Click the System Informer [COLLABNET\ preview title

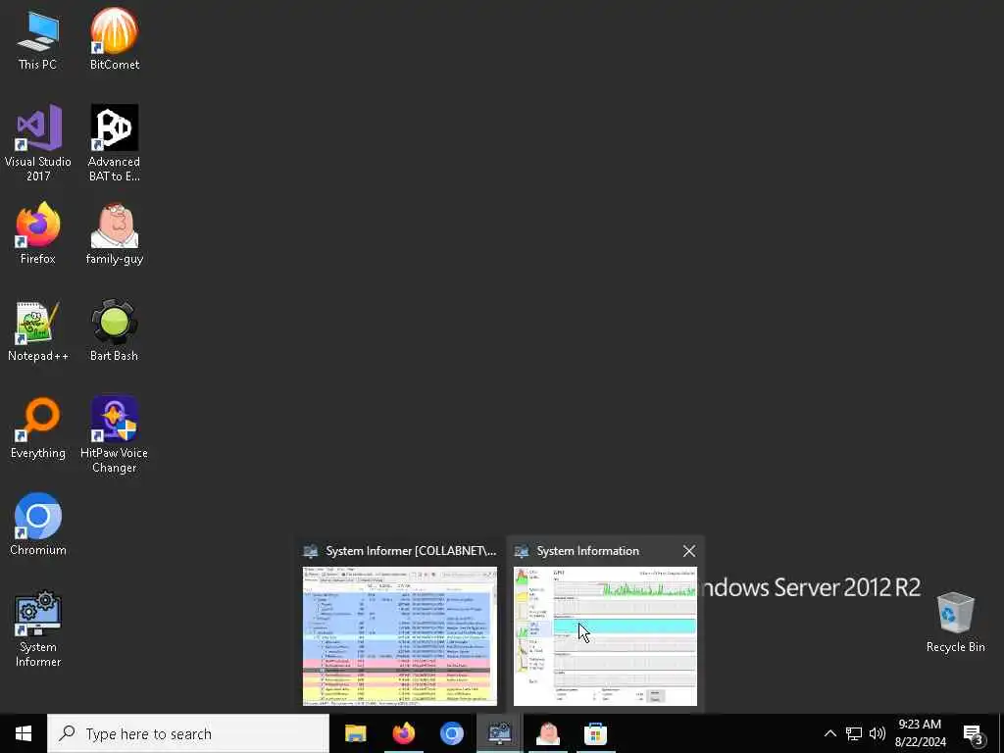click(411, 551)
